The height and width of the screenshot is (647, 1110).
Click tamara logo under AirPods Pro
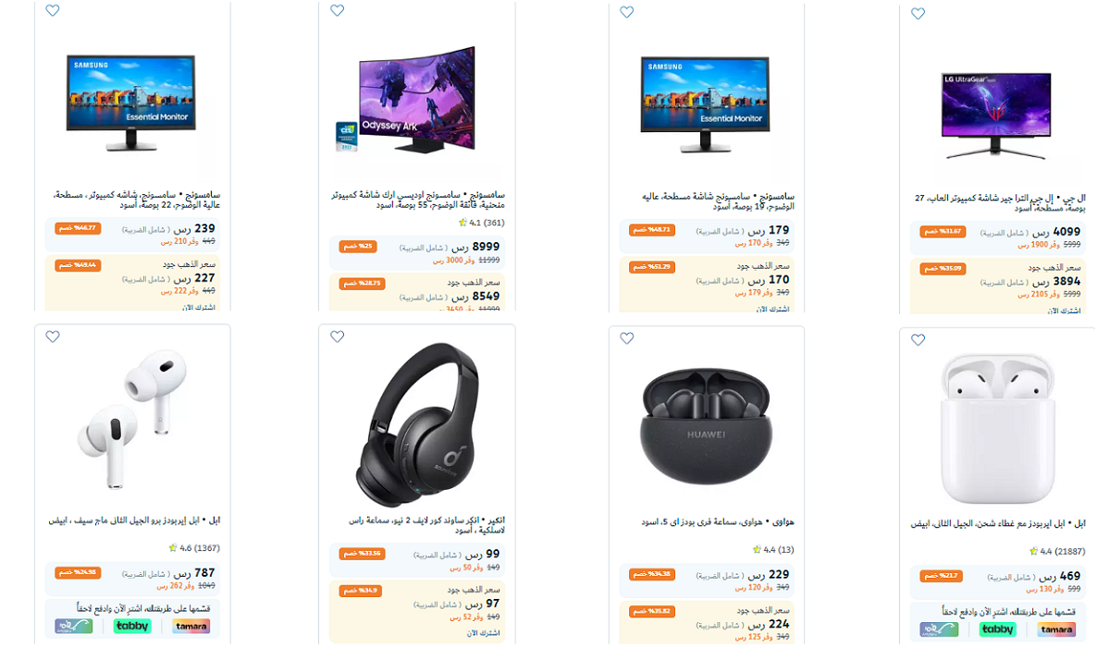pyautogui.click(x=191, y=626)
